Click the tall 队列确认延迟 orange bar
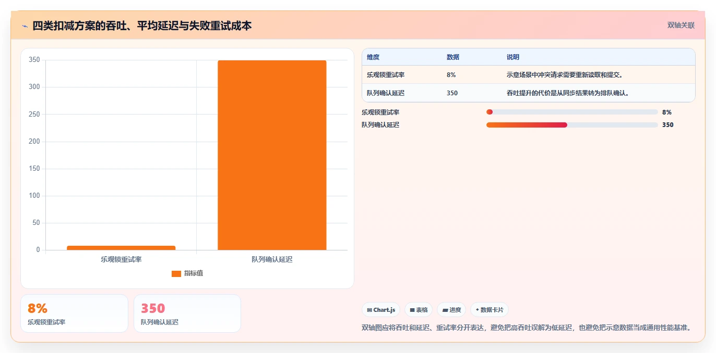The height and width of the screenshot is (353, 716). tap(272, 155)
